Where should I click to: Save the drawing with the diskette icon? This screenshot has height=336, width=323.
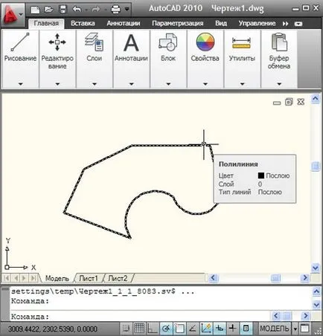click(63, 10)
